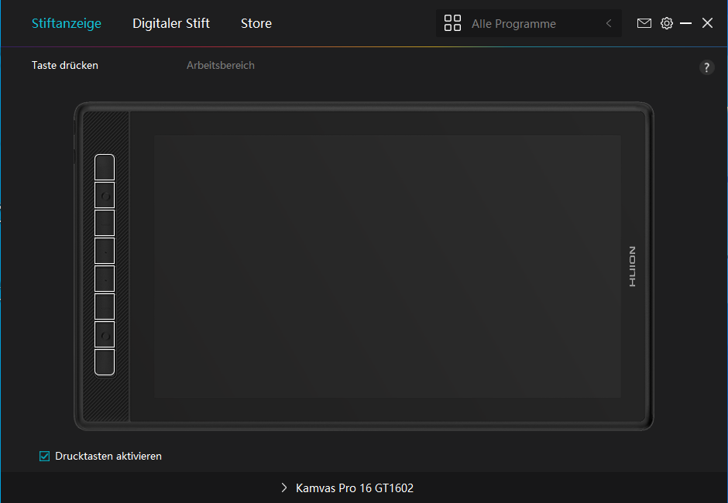
Task: Switch to Arbeitsbereich sub-tab
Action: tap(220, 66)
